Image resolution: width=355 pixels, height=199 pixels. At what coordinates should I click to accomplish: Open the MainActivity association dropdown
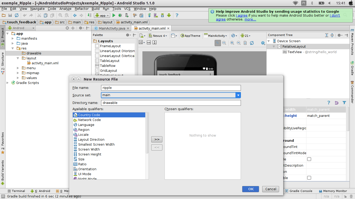[x=216, y=36]
